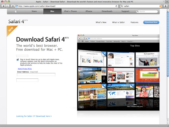Viewport: 169px width, 127px height.
Task: Click the world map site thumbnail
Action: [121, 91]
